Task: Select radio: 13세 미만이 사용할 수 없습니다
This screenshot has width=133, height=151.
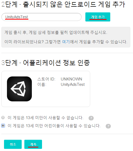Action: pos(3,117)
